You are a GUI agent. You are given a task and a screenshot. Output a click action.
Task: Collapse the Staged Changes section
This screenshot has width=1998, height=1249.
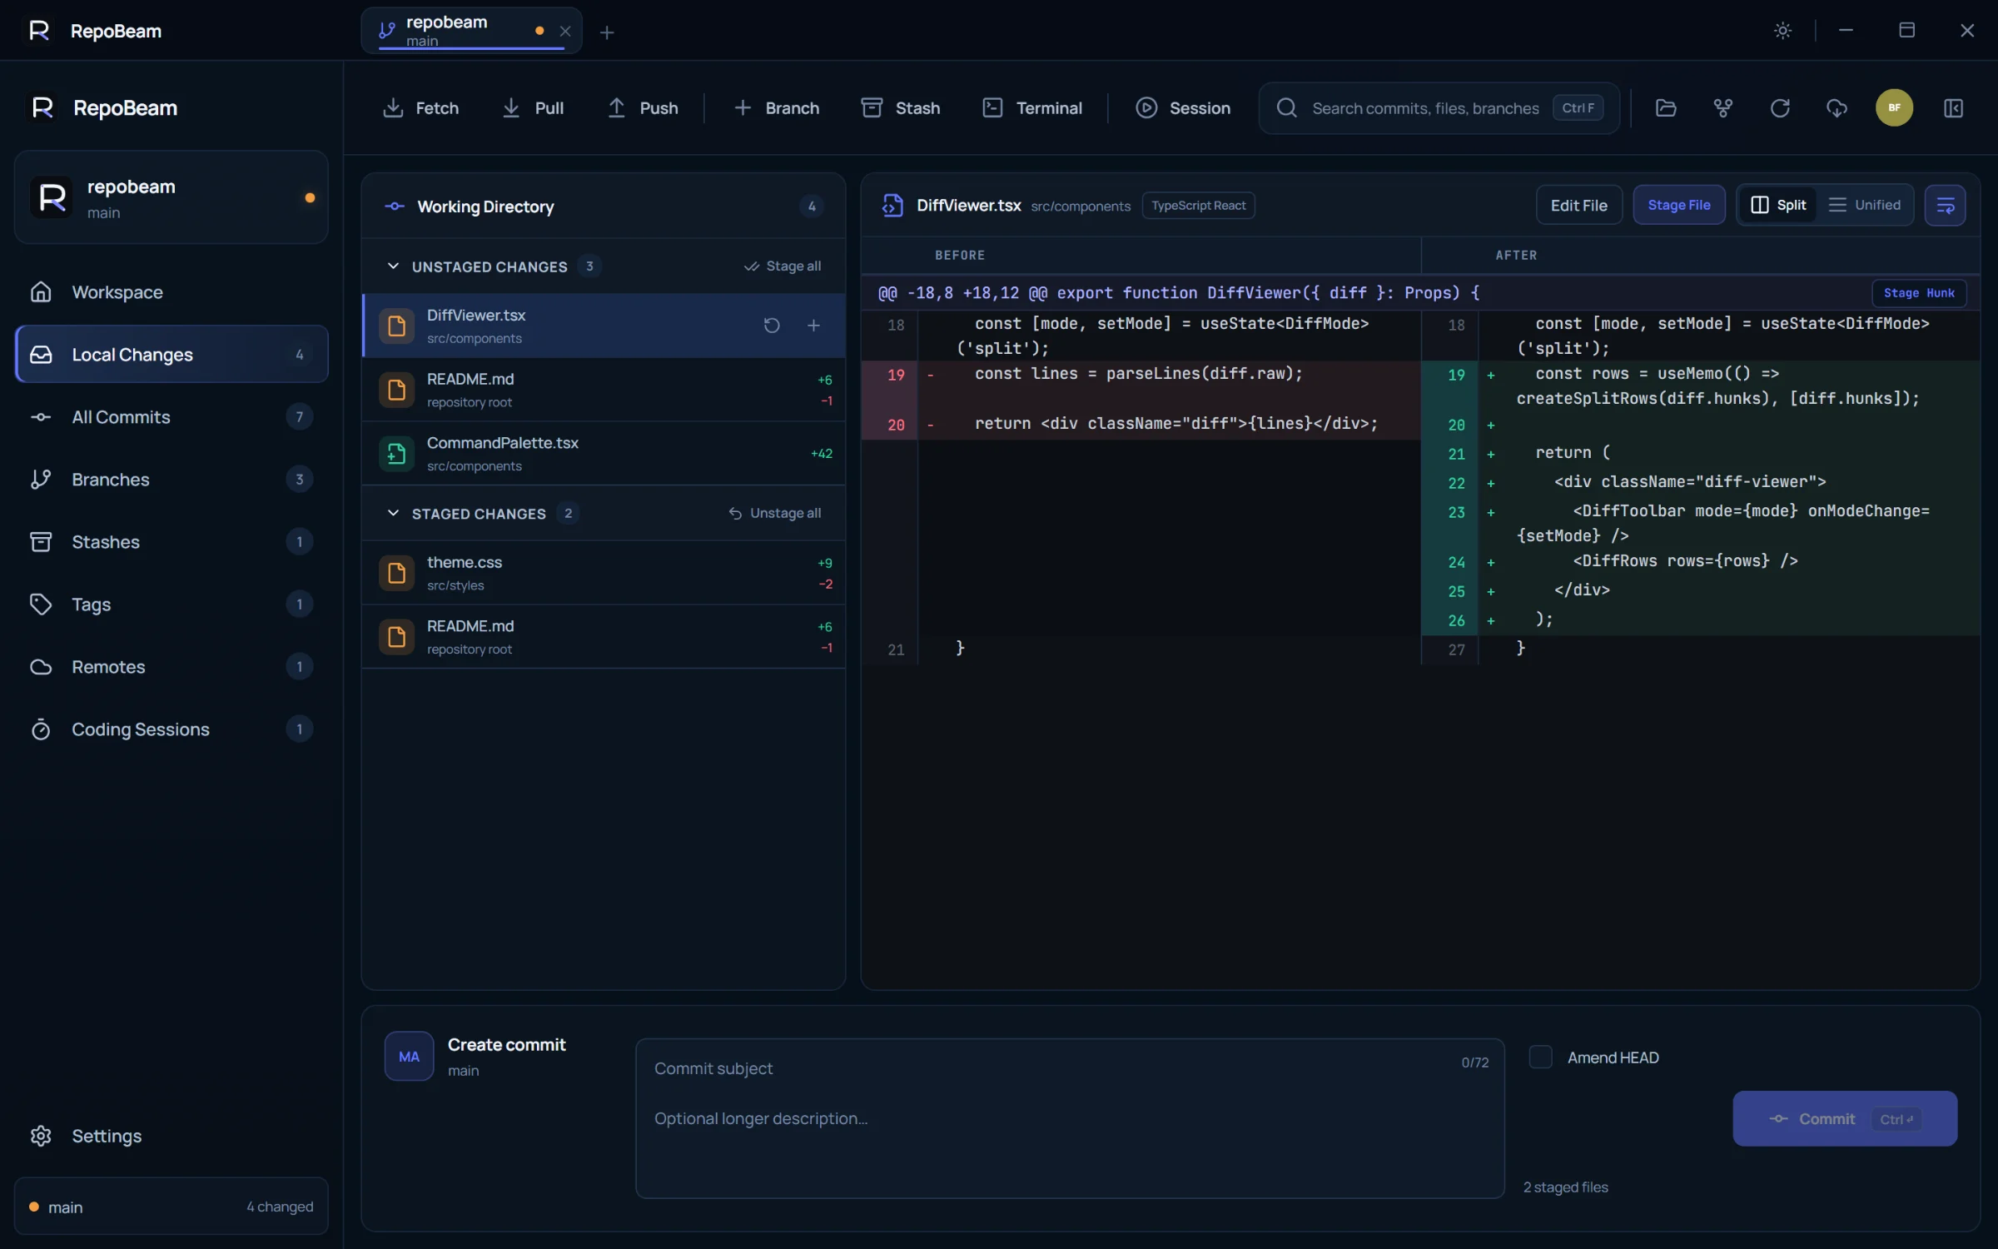click(x=393, y=514)
